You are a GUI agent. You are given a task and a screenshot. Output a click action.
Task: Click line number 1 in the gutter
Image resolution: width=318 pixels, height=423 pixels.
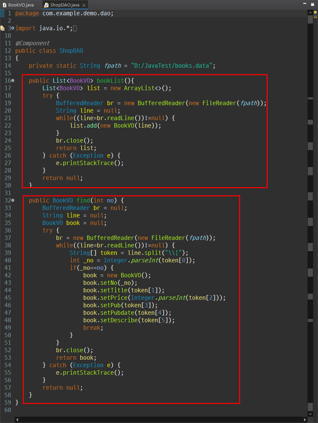click(x=10, y=13)
